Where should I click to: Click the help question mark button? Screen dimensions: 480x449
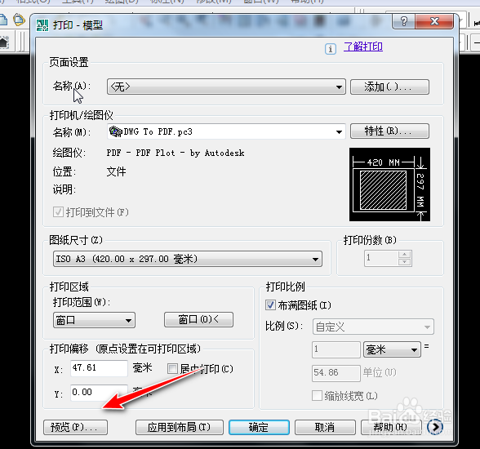tap(403, 22)
